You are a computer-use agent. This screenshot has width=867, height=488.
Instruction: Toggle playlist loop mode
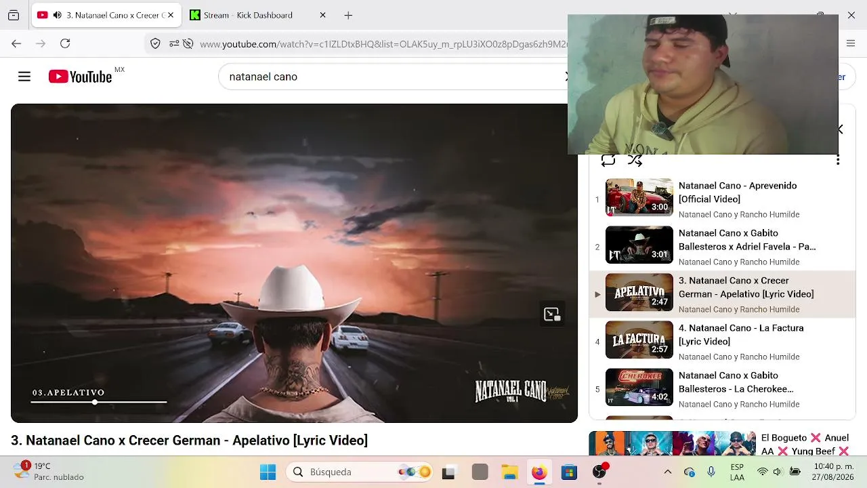point(608,161)
